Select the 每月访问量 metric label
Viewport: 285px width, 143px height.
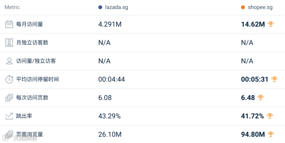tap(30, 24)
